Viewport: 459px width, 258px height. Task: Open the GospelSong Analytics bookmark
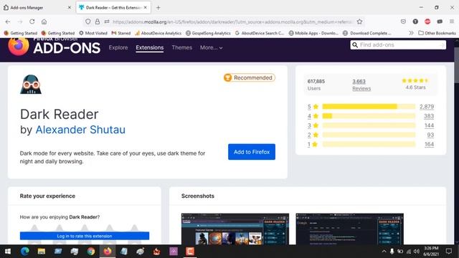click(208, 33)
